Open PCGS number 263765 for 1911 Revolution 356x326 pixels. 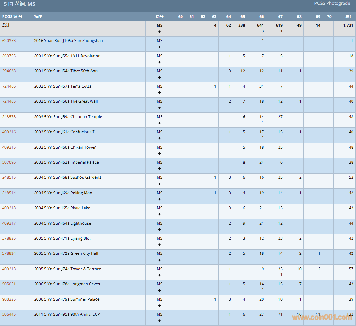tap(9, 56)
